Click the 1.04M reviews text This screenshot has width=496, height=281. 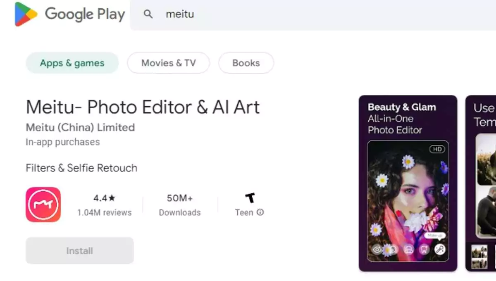point(104,212)
